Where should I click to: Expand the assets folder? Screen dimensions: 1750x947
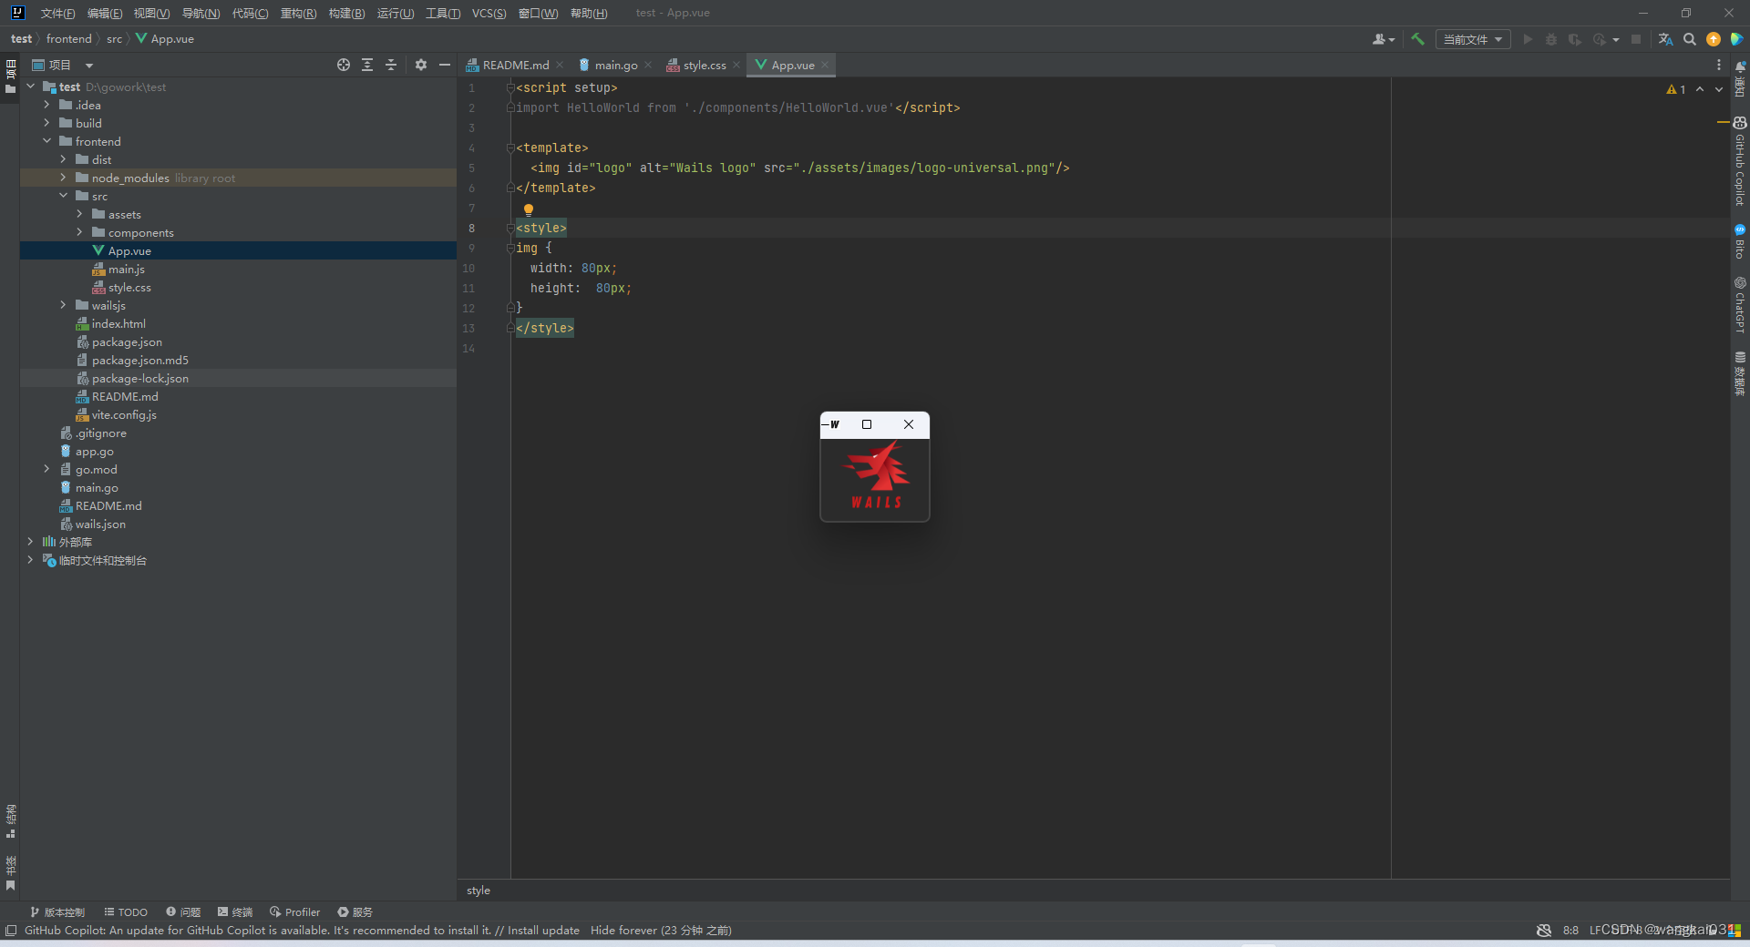point(79,214)
